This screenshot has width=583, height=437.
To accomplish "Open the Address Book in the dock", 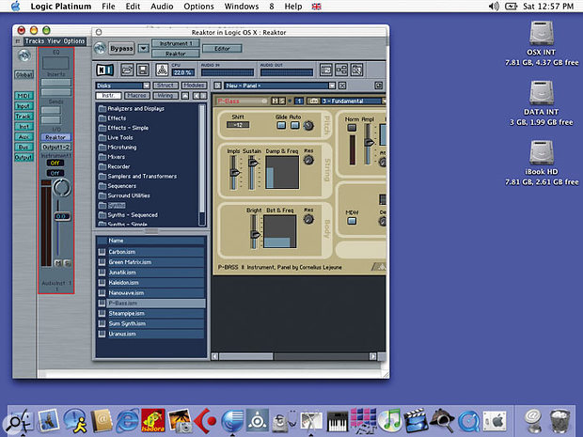I will coord(102,420).
